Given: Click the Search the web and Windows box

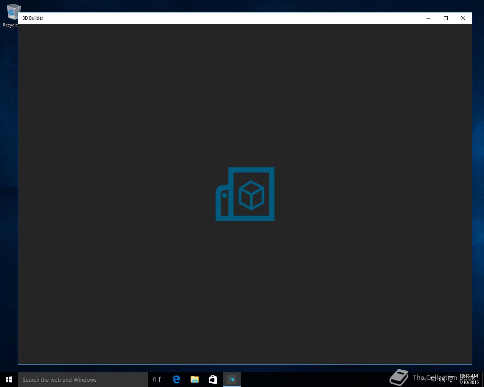Looking at the screenshot, I should coord(83,379).
